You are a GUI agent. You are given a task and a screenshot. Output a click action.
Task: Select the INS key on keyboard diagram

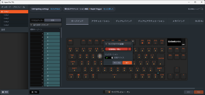click(x=170, y=50)
